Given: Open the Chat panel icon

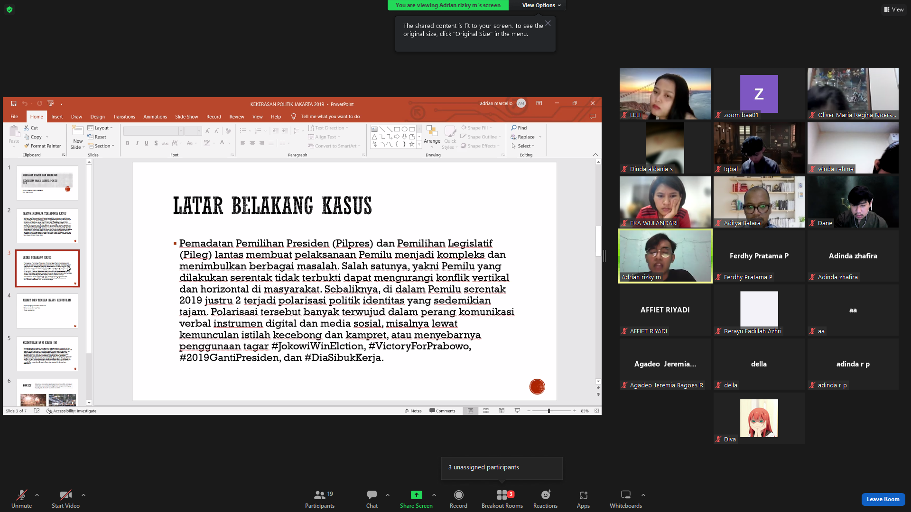Looking at the screenshot, I should [x=372, y=495].
